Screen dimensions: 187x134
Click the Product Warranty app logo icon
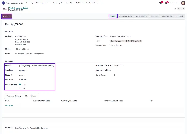tap(3, 3)
